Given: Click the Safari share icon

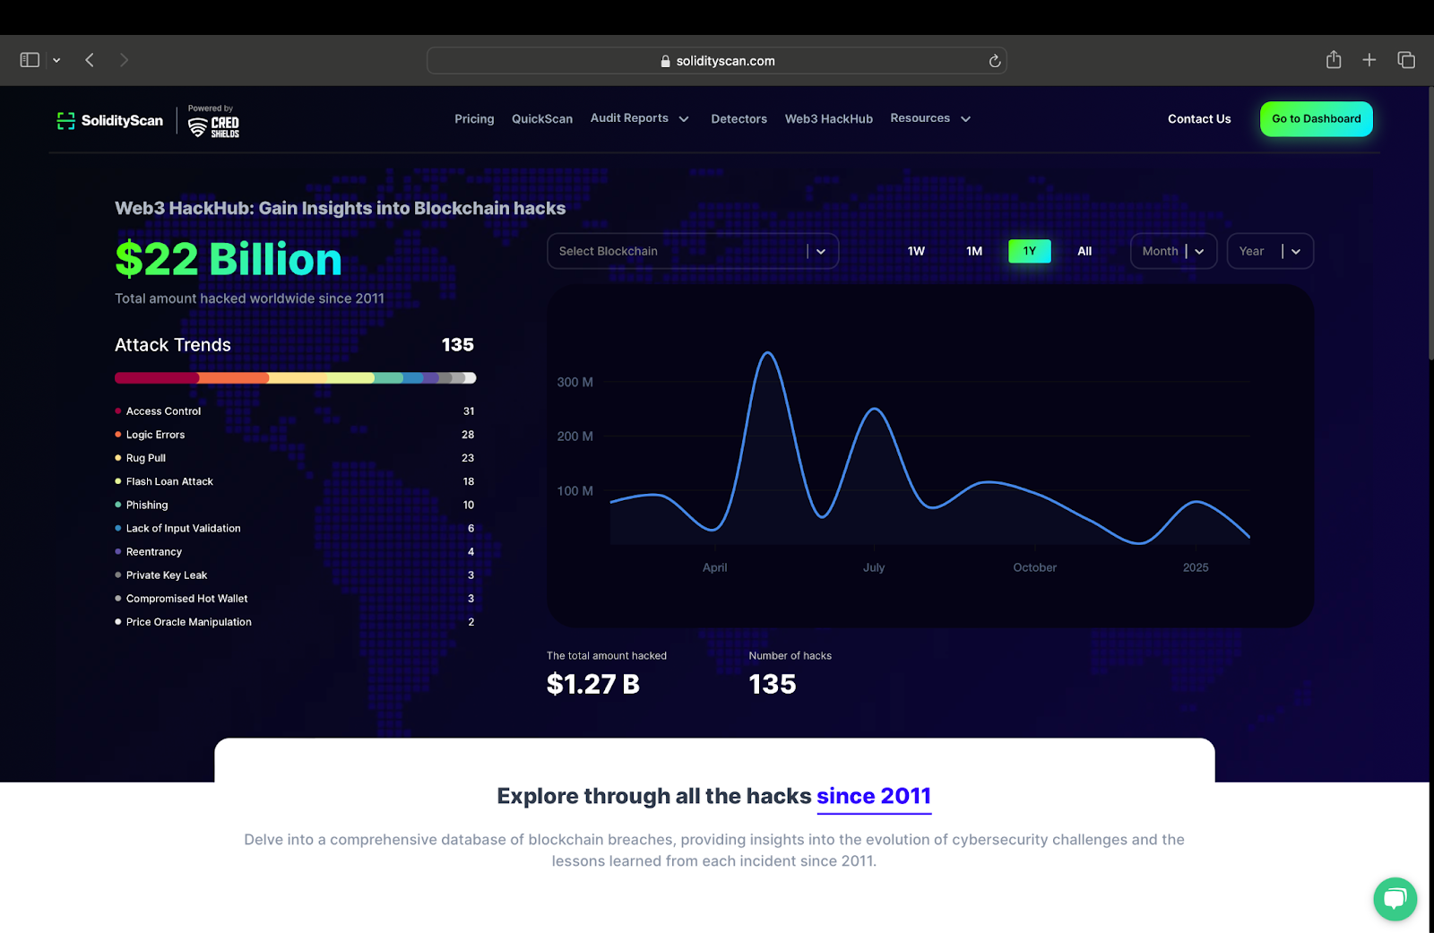Looking at the screenshot, I should click(1333, 59).
